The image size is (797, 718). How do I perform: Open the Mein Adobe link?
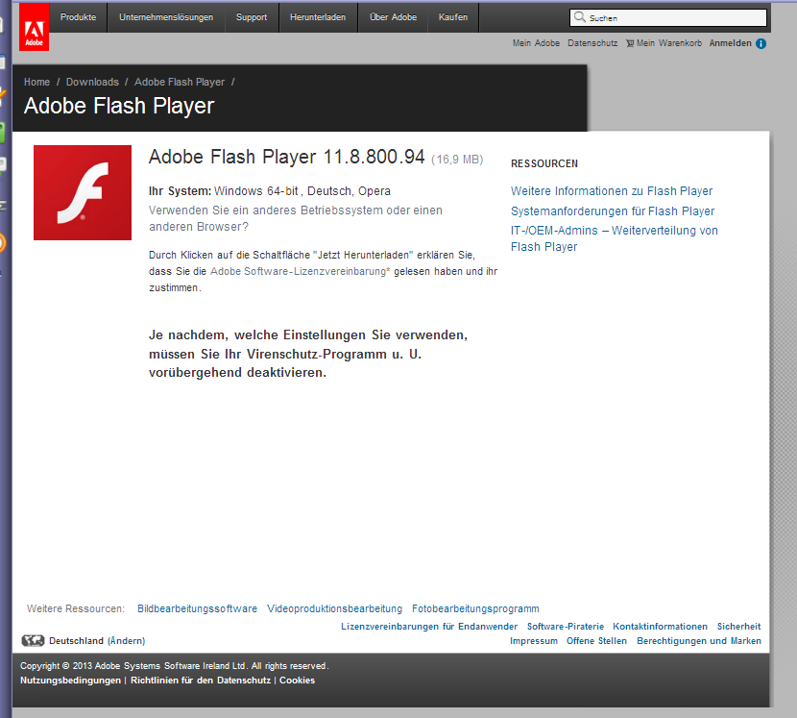pyautogui.click(x=536, y=43)
